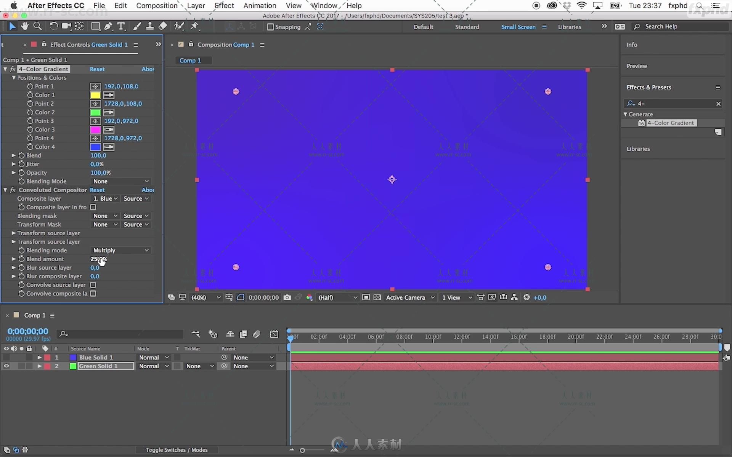The height and width of the screenshot is (457, 732).
Task: Toggle transparency grid in viewer
Action: pyautogui.click(x=377, y=297)
